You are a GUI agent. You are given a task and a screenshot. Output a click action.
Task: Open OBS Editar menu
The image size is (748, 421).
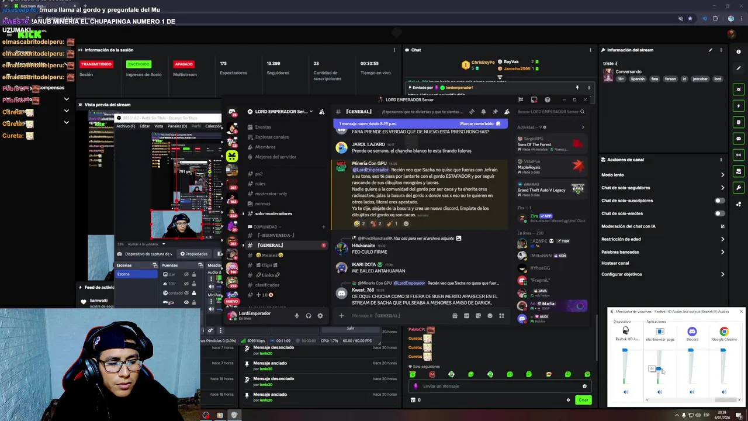144,126
